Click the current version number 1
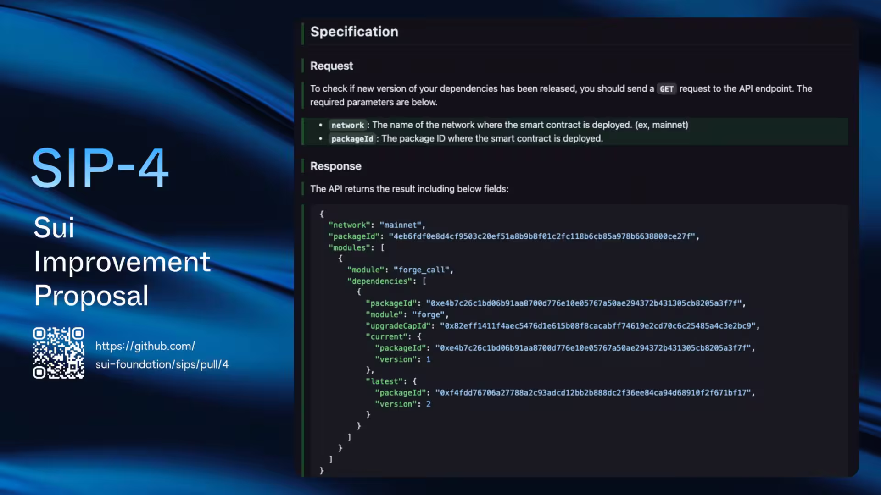881x495 pixels. coord(428,359)
